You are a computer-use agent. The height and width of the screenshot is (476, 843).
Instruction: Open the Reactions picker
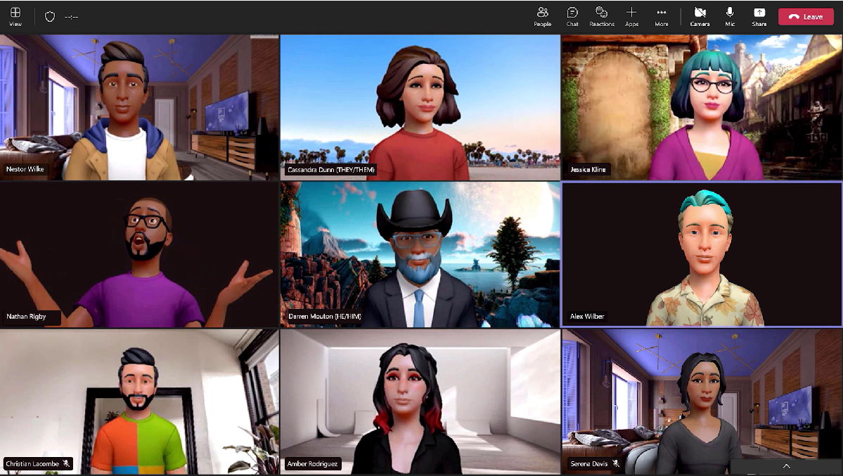(x=601, y=16)
